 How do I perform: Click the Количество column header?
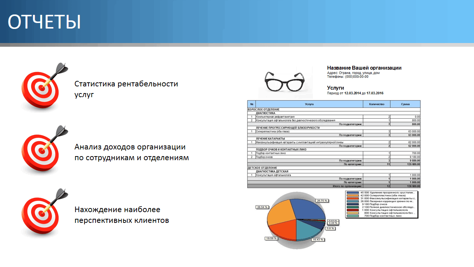pyautogui.click(x=377, y=104)
